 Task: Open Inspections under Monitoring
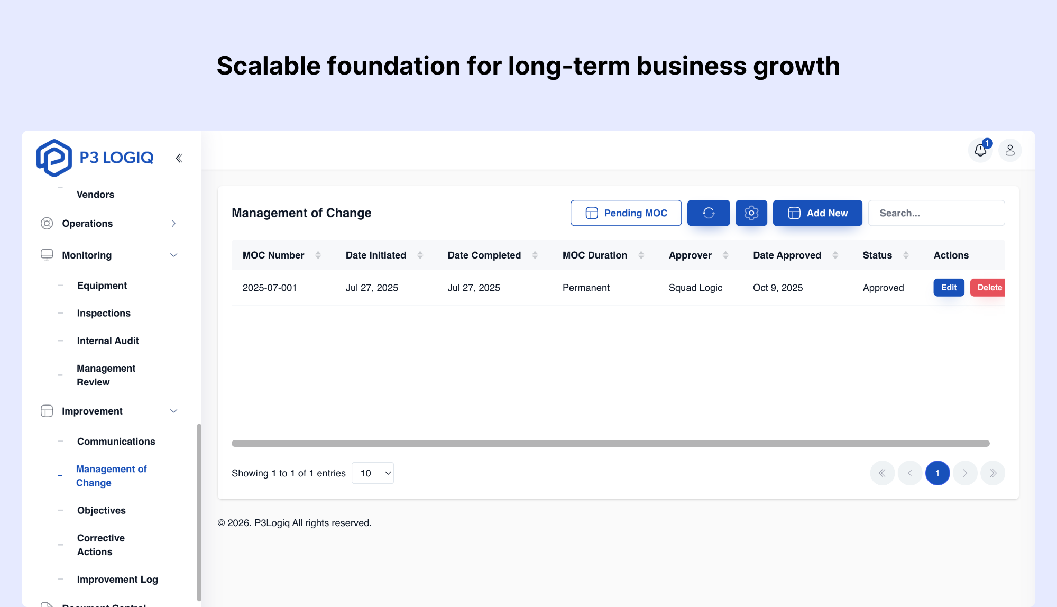coord(104,313)
